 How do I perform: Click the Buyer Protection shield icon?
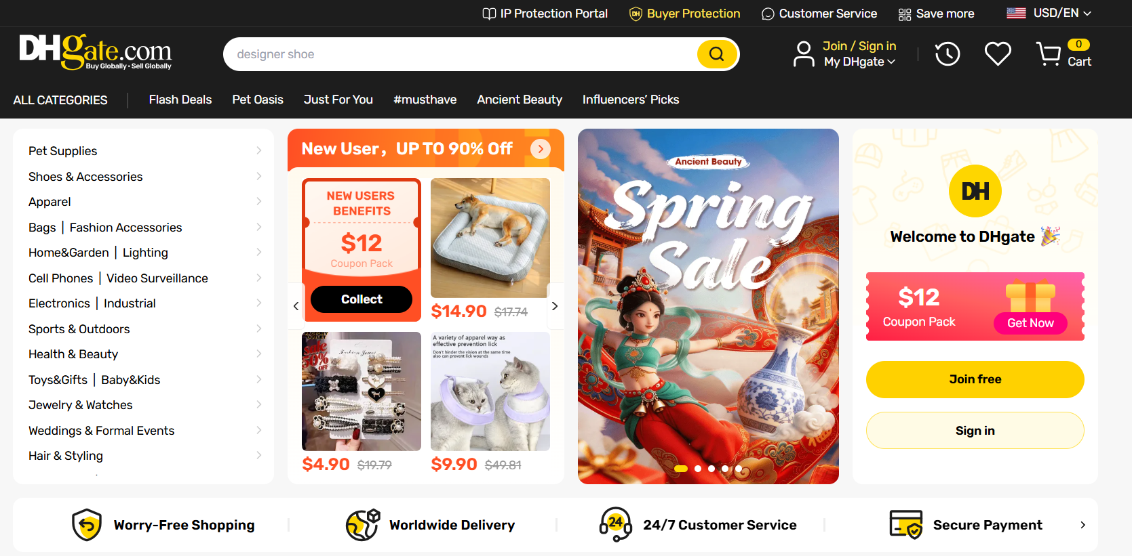(636, 14)
